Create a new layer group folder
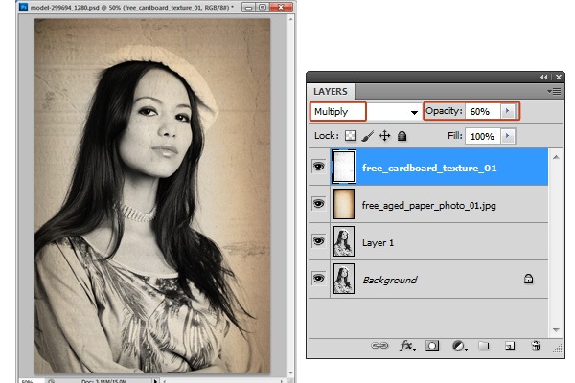 484,346
